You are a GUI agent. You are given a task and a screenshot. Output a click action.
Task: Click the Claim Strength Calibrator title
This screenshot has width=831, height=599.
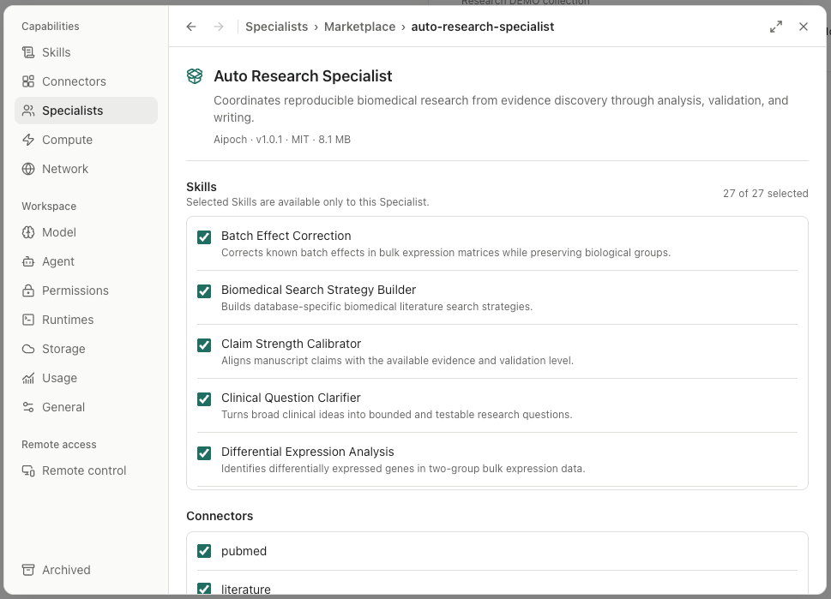(291, 344)
